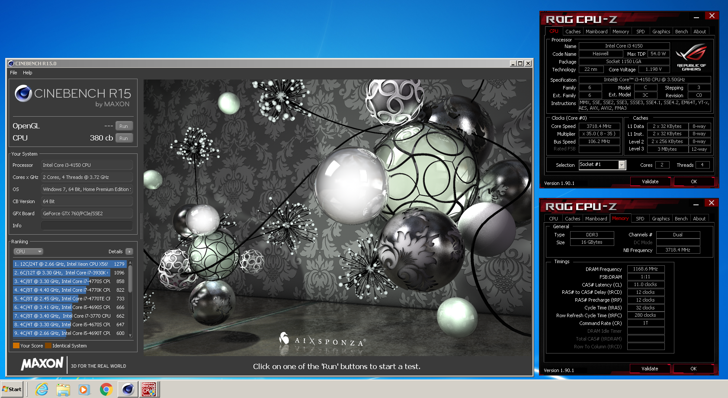Click the MAXON logo at bottom left
This screenshot has width=728, height=398.
coord(42,363)
